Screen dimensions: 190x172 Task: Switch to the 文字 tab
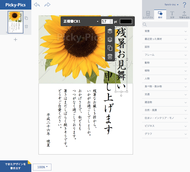(x=172, y=15)
